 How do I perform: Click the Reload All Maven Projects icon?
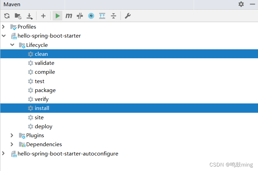7,16
